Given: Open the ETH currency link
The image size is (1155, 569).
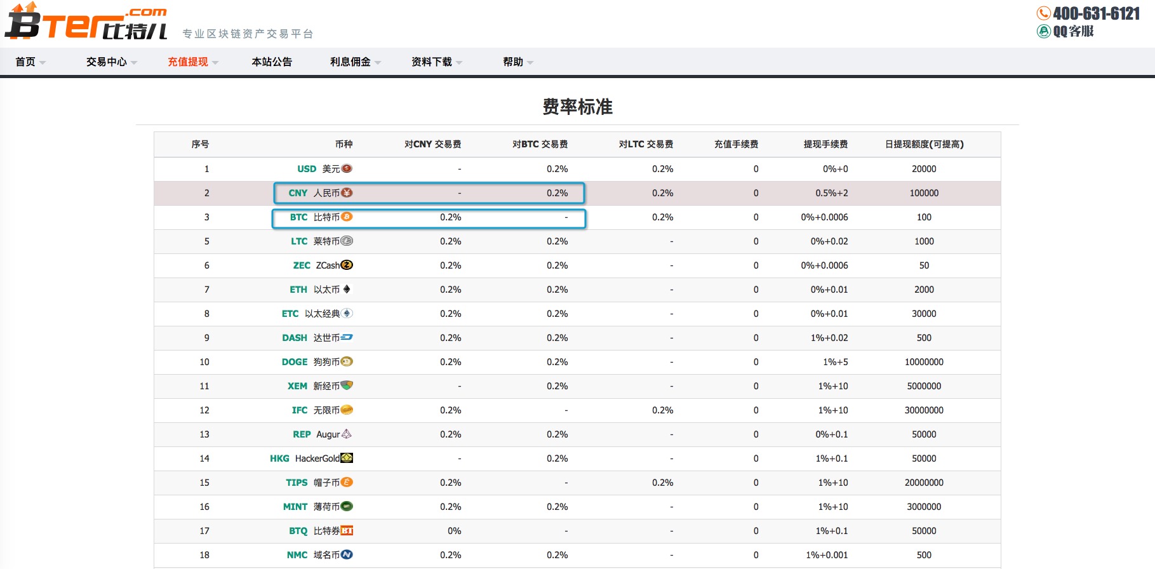Looking at the screenshot, I should [298, 290].
